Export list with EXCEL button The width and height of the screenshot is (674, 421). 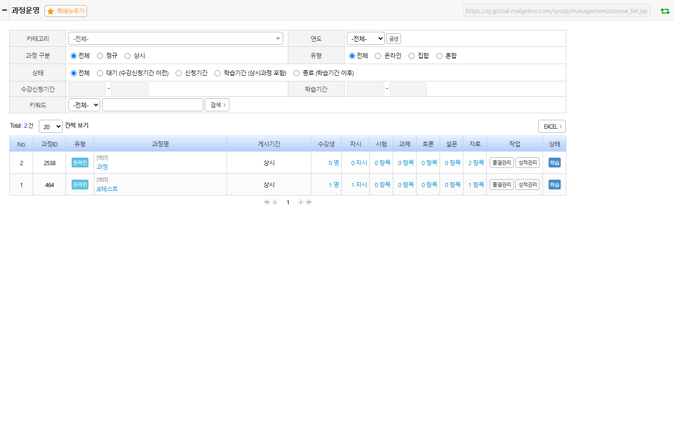click(x=552, y=126)
